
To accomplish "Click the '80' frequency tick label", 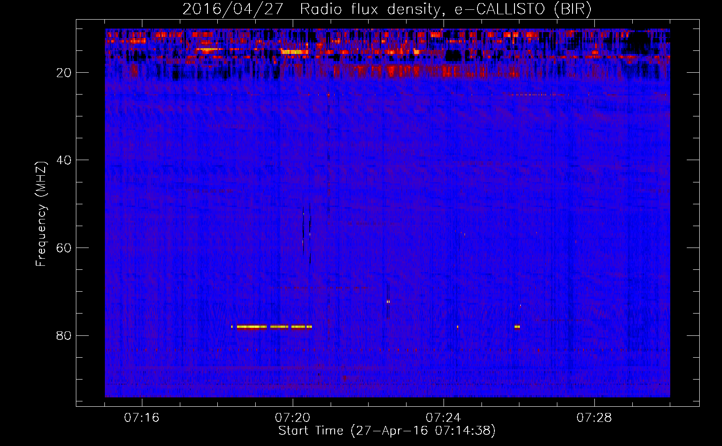I will [x=64, y=335].
